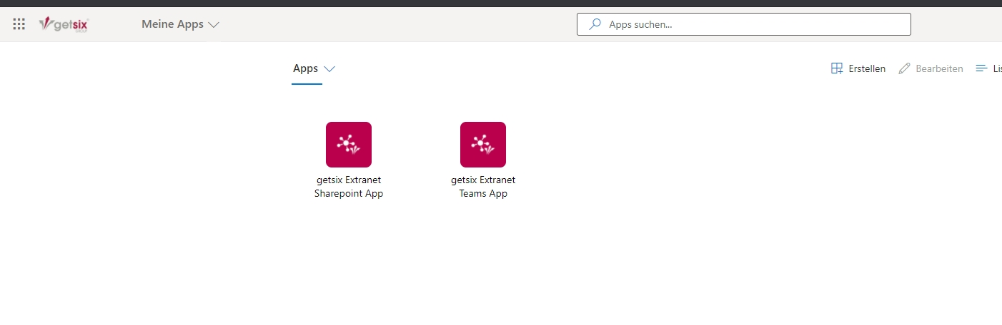The image size is (1002, 325).
Task: Click the list view lines icon
Action: (x=982, y=68)
